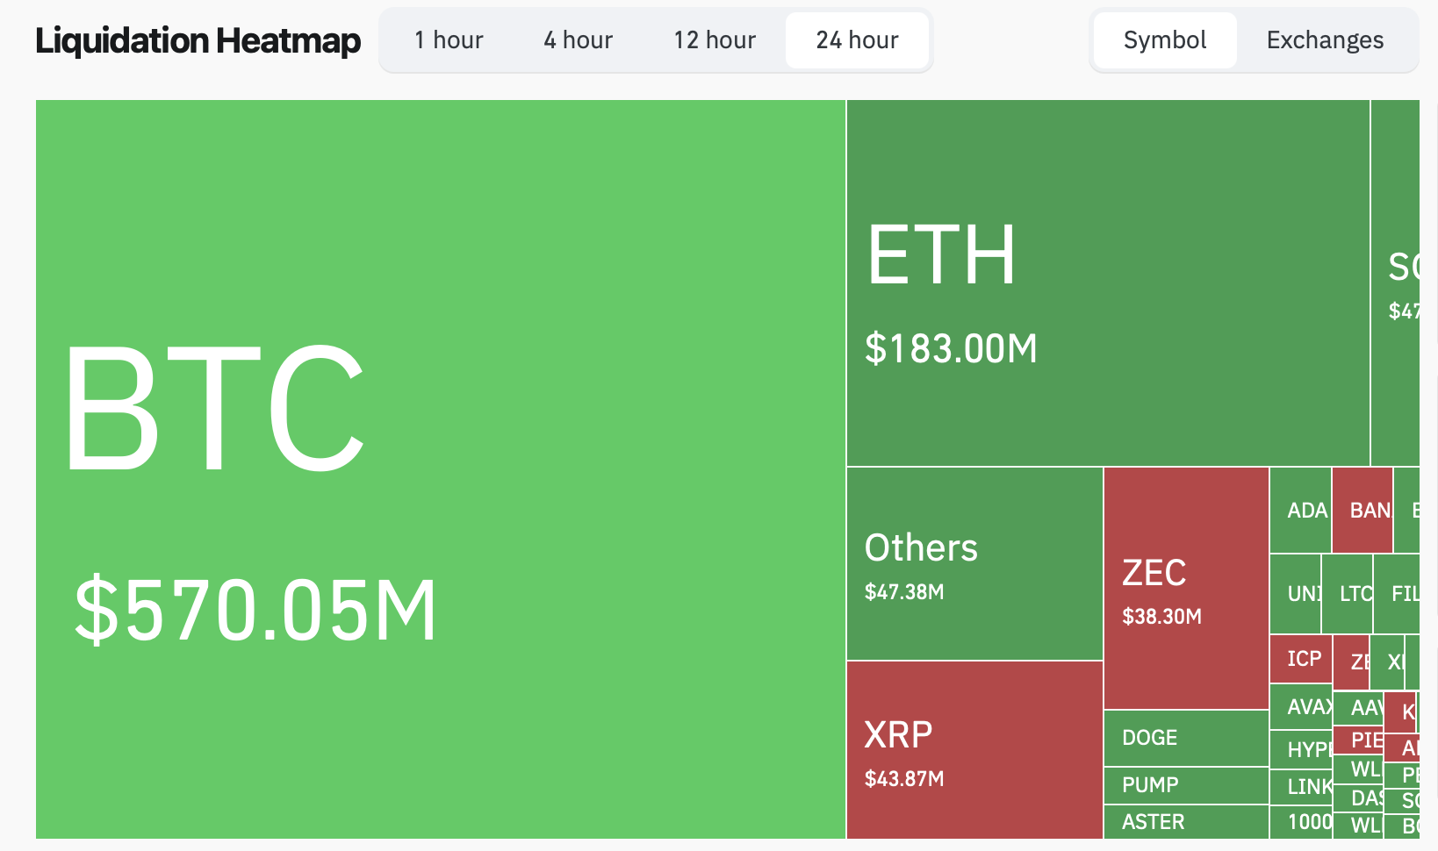Click the red XRP $43.87M tile
Screen dimensions: 1438x851
tap(974, 750)
